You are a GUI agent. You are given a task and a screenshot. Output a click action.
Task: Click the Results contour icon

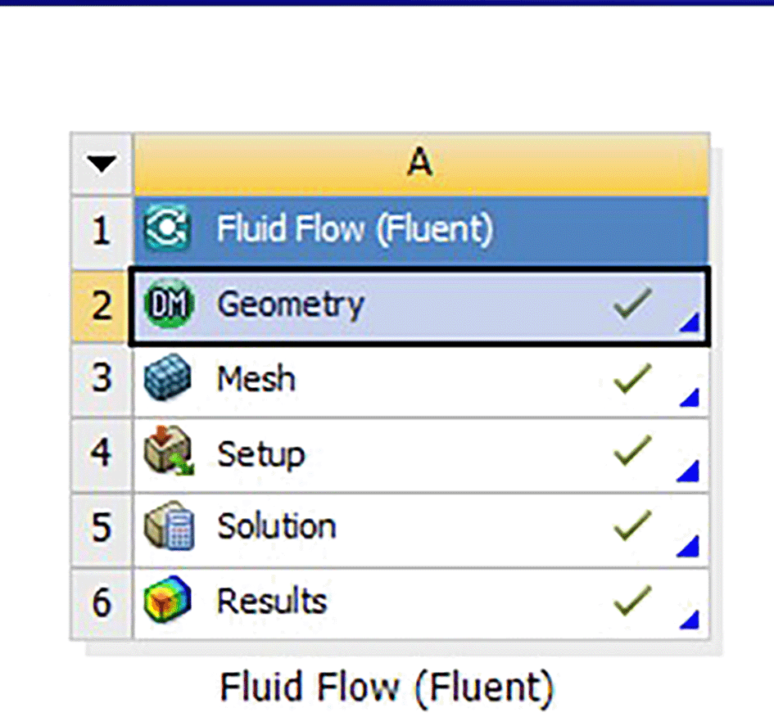pyautogui.click(x=167, y=600)
